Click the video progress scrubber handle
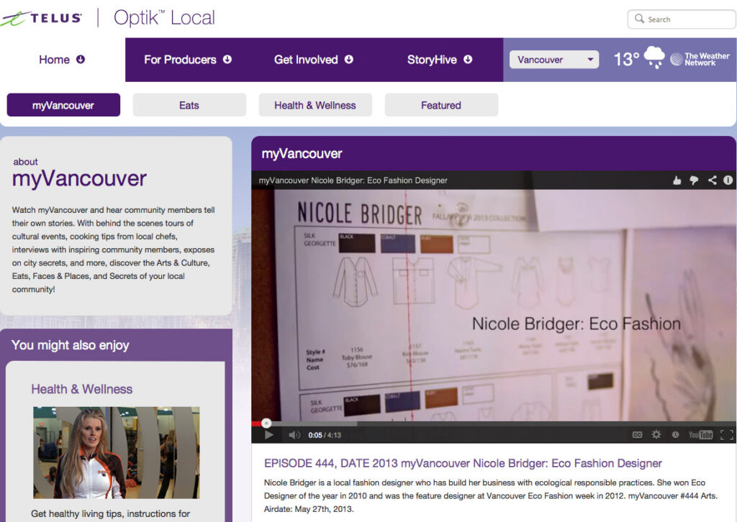The width and height of the screenshot is (737, 522). coord(266,423)
